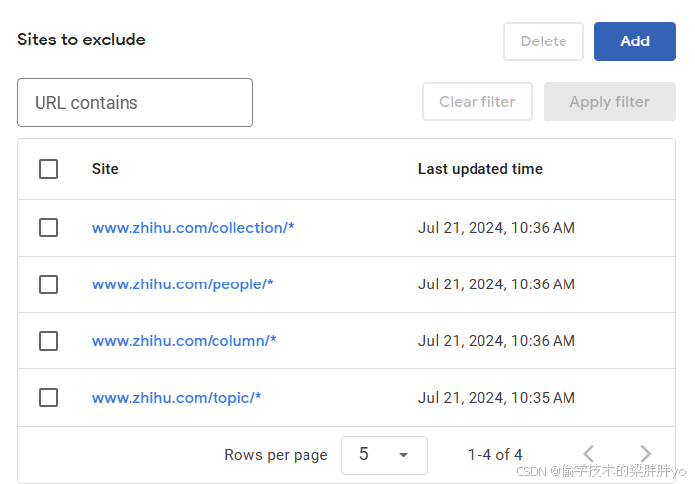
Task: Focus the URL contains filter field
Action: 134,103
